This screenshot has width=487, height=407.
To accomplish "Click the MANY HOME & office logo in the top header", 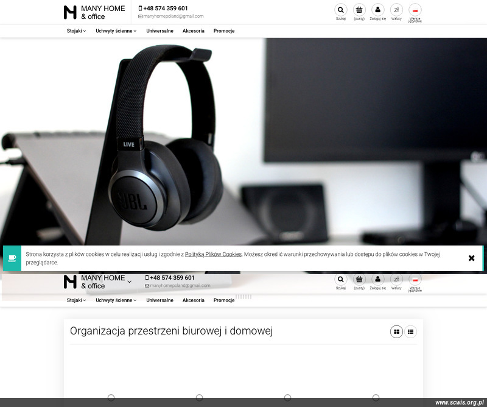I will pyautogui.click(x=94, y=12).
